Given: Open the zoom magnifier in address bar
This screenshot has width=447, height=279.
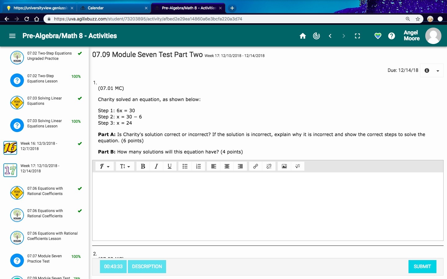Looking at the screenshot, I should (408, 19).
